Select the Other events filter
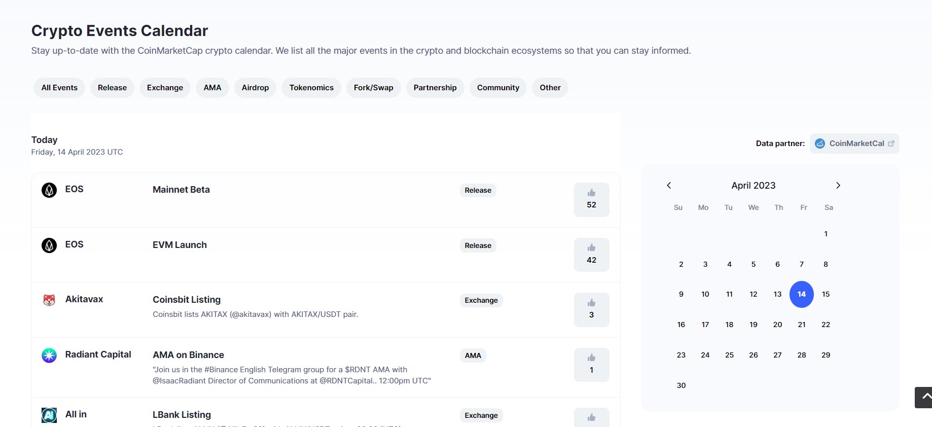 click(x=550, y=88)
